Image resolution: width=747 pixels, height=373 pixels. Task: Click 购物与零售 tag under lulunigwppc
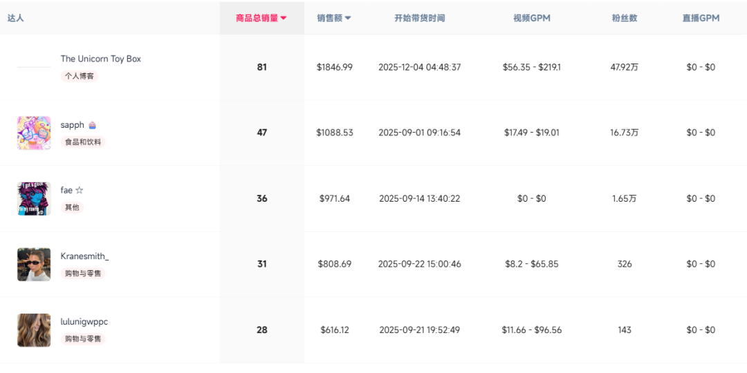pyautogui.click(x=83, y=338)
